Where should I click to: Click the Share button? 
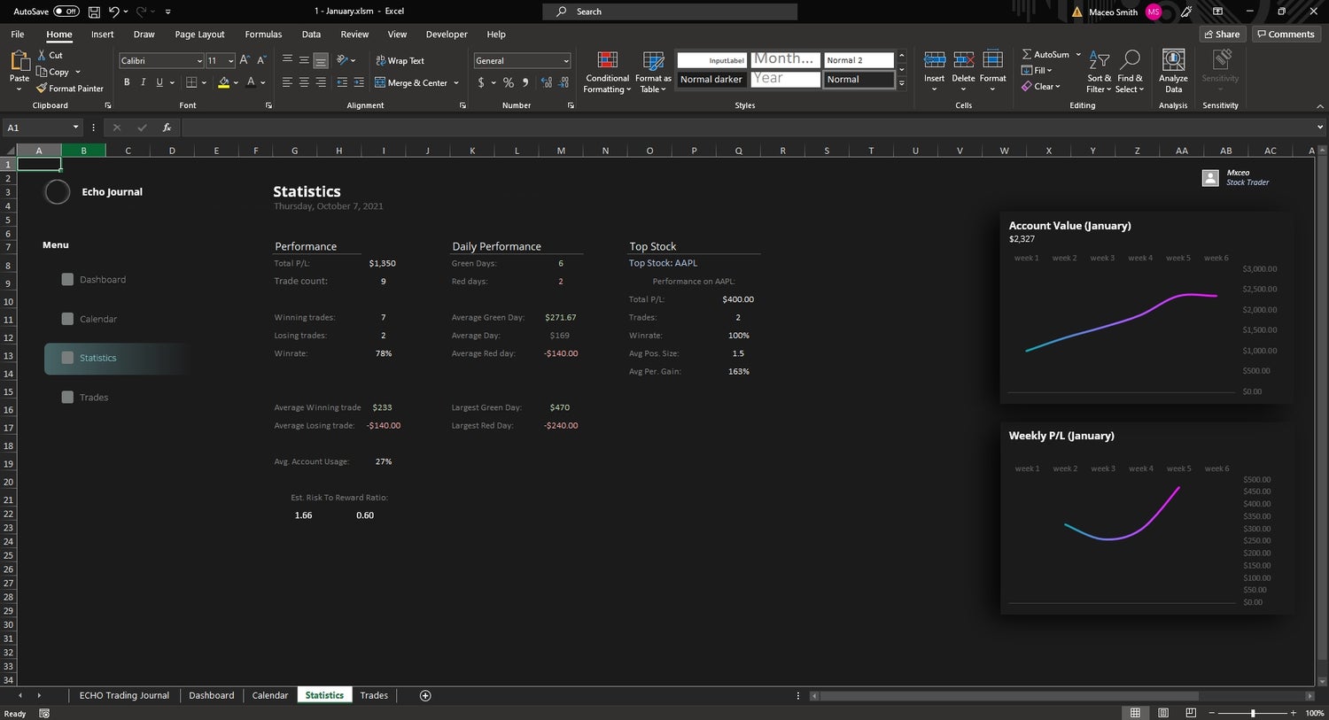(1222, 35)
